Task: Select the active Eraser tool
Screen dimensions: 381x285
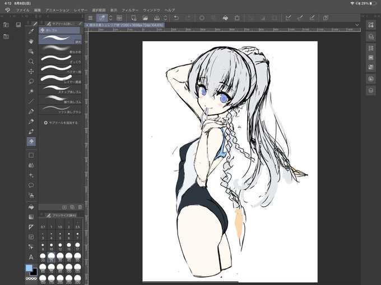Action: pyautogui.click(x=31, y=141)
